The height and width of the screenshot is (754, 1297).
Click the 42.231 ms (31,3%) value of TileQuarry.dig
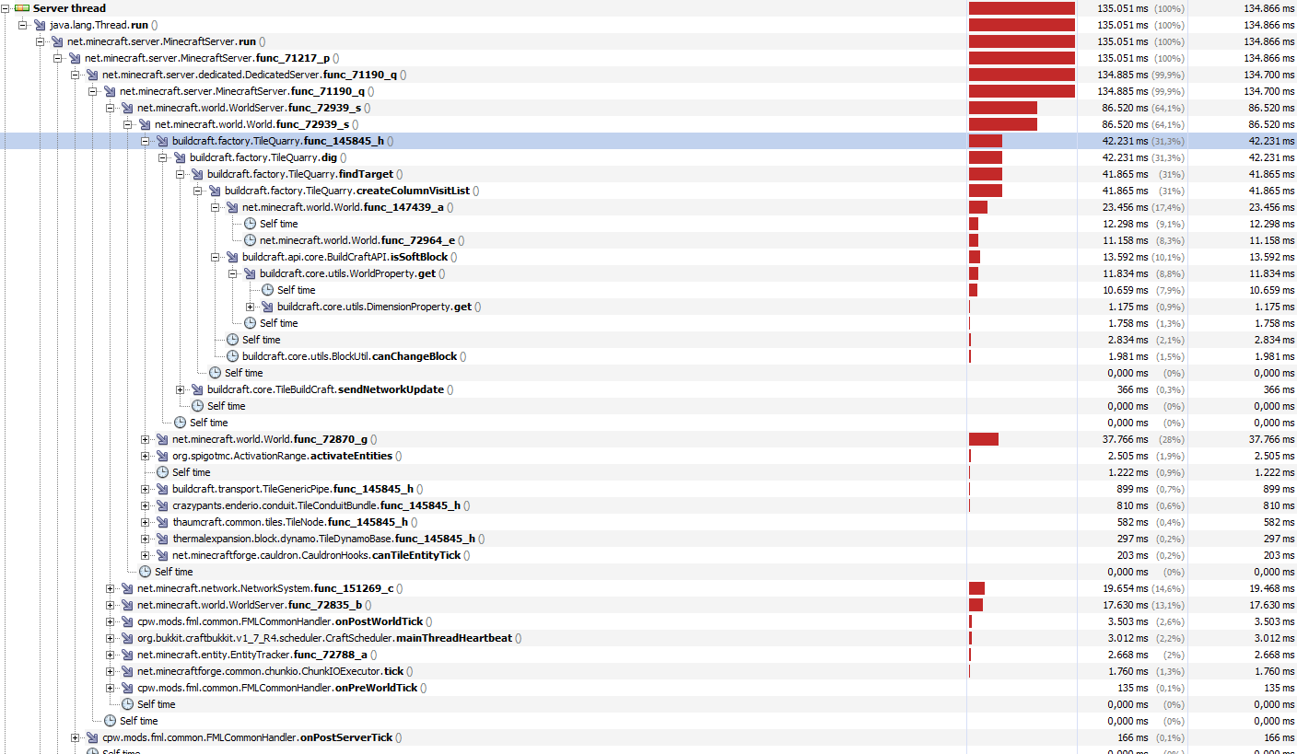click(1142, 157)
